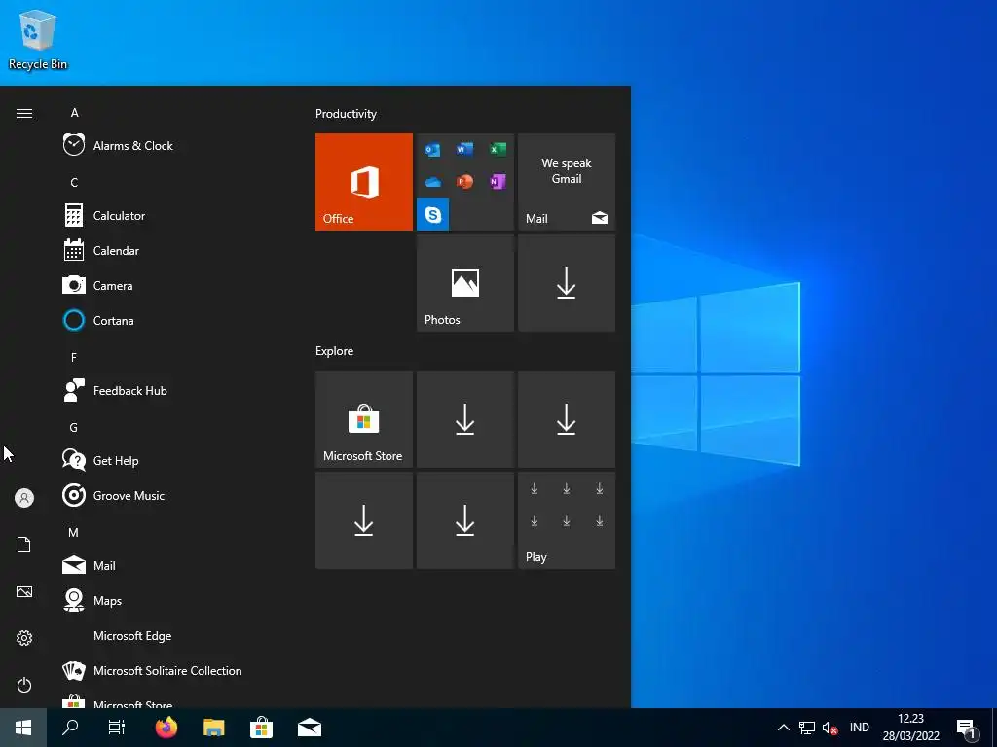Open the Office tile
This screenshot has width=997, height=747.
click(x=364, y=182)
